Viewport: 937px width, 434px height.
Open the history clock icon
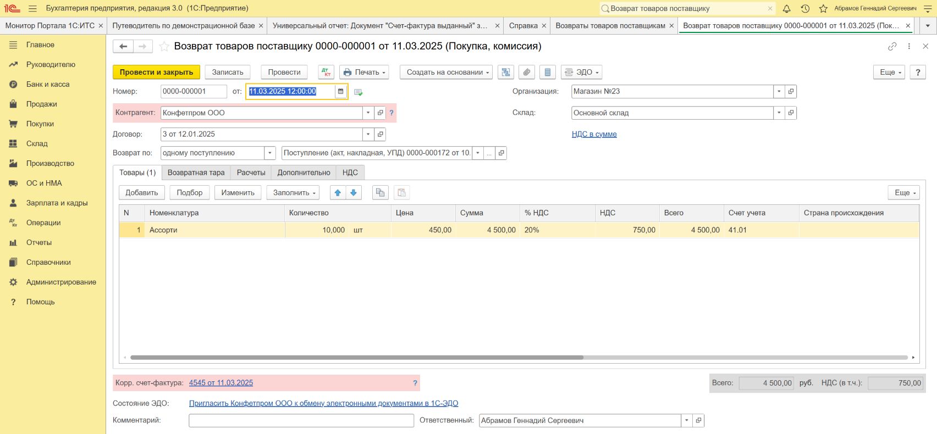click(805, 9)
